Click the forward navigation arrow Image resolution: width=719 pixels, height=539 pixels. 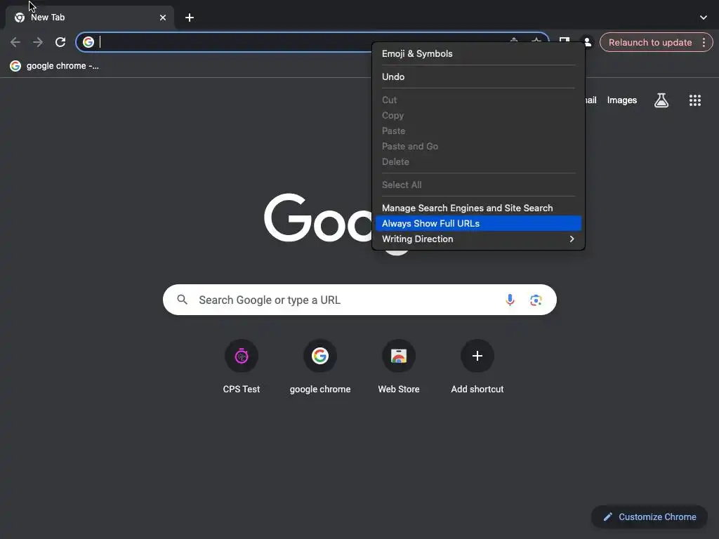tap(38, 42)
